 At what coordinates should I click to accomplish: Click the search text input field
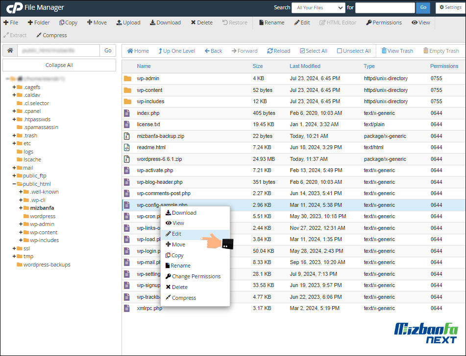385,8
